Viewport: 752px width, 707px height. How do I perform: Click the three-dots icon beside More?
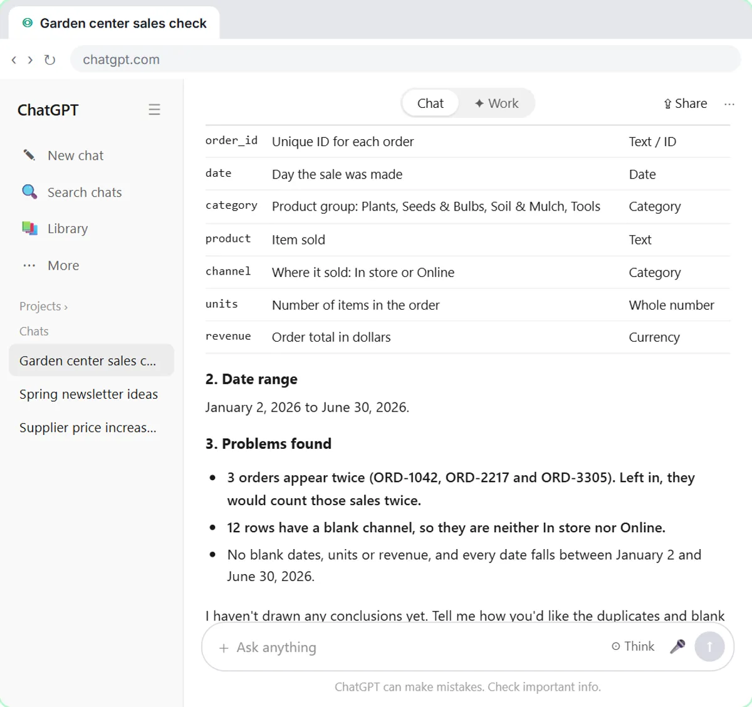tap(29, 265)
